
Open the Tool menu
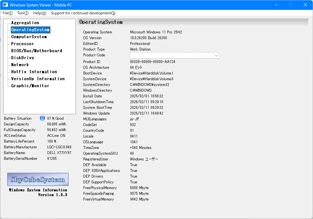[23, 13]
